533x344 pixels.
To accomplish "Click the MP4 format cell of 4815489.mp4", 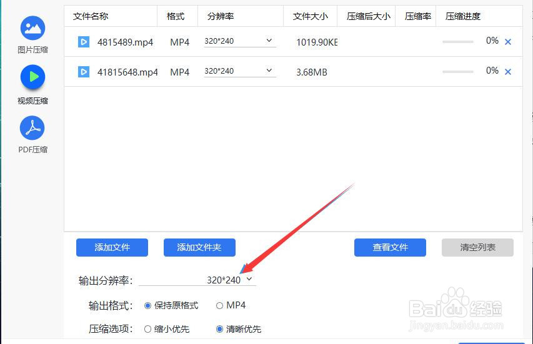I will (180, 42).
